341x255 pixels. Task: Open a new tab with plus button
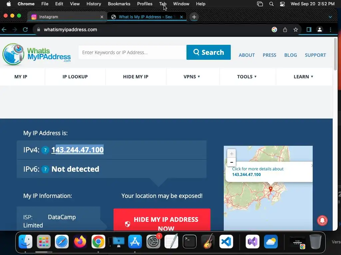(x=194, y=17)
